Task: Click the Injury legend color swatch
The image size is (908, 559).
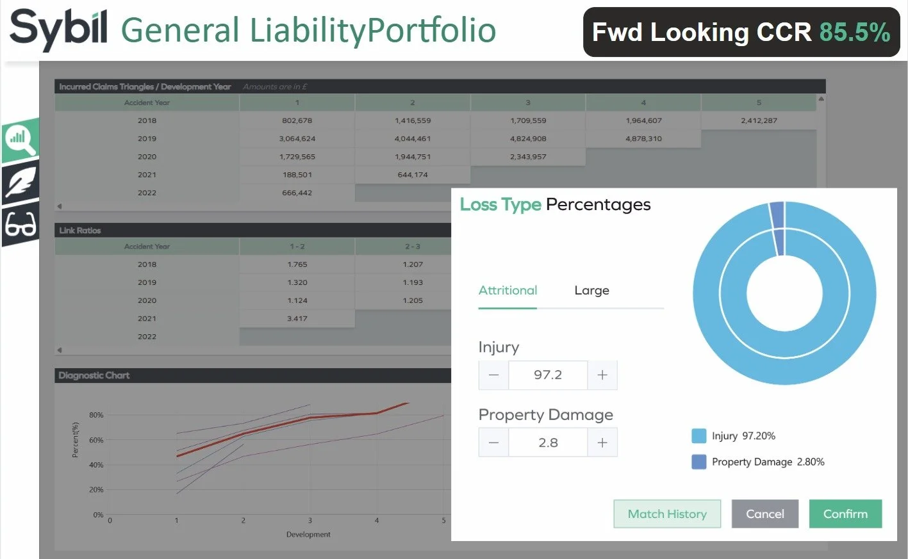Action: pos(698,436)
